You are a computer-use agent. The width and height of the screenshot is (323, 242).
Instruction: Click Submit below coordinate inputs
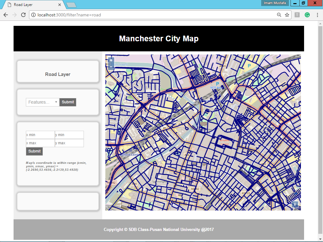[34, 151]
